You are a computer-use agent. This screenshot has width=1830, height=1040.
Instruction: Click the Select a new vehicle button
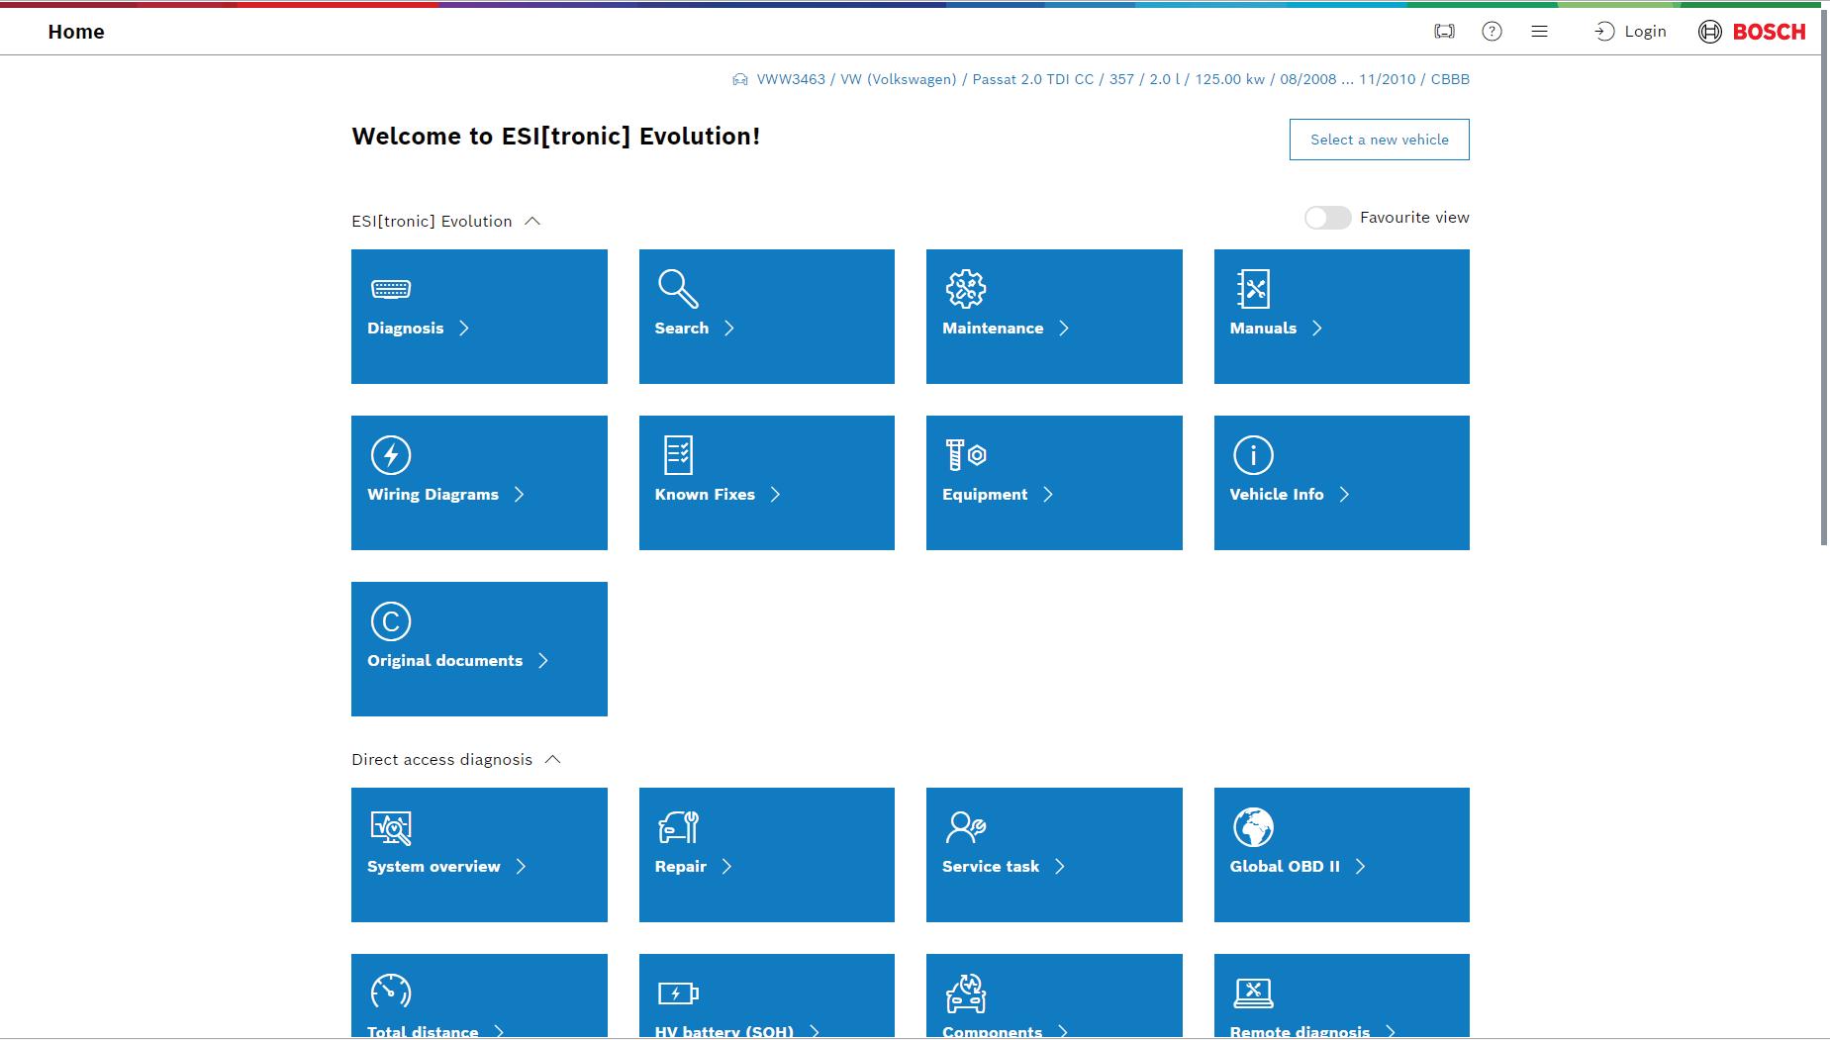pyautogui.click(x=1380, y=140)
